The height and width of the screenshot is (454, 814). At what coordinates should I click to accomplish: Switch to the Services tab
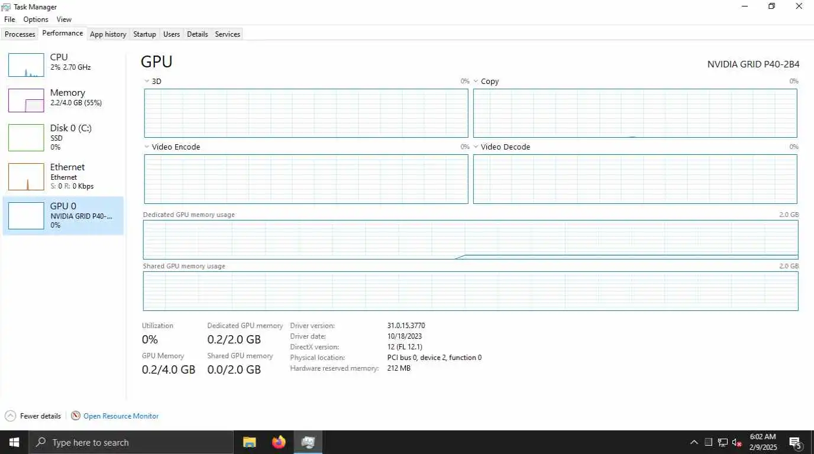click(228, 34)
